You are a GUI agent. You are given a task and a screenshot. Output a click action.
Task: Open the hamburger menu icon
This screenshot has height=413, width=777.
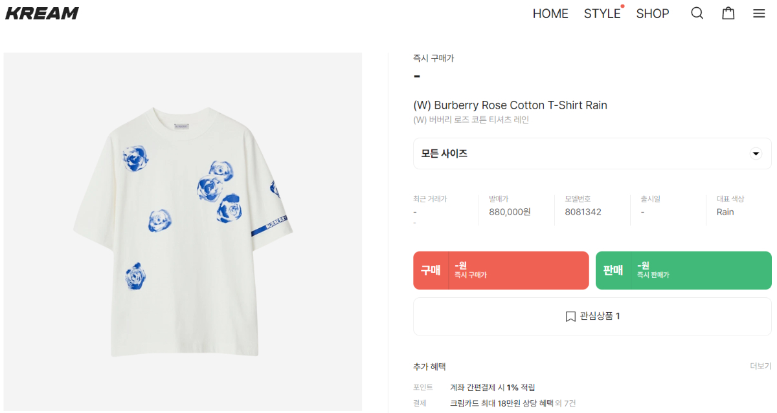pos(759,14)
